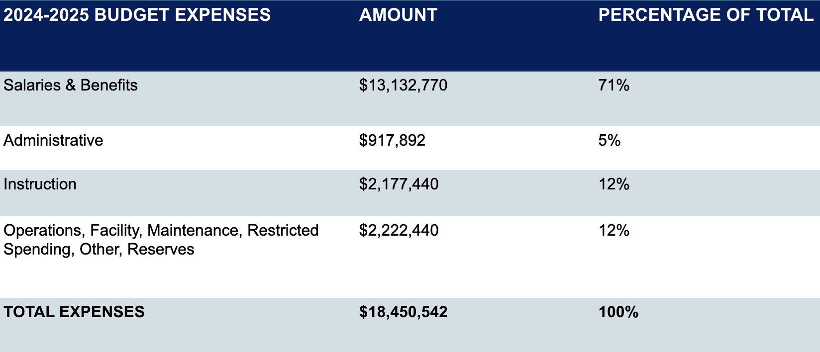Select the Total Expenses label
The image size is (820, 352).
click(x=74, y=312)
